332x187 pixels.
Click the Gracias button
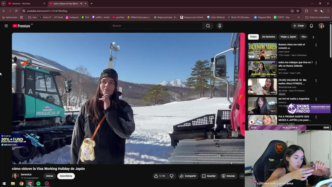tap(228, 176)
